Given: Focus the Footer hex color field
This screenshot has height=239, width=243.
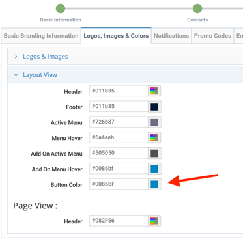Looking at the screenshot, I should [x=119, y=107].
